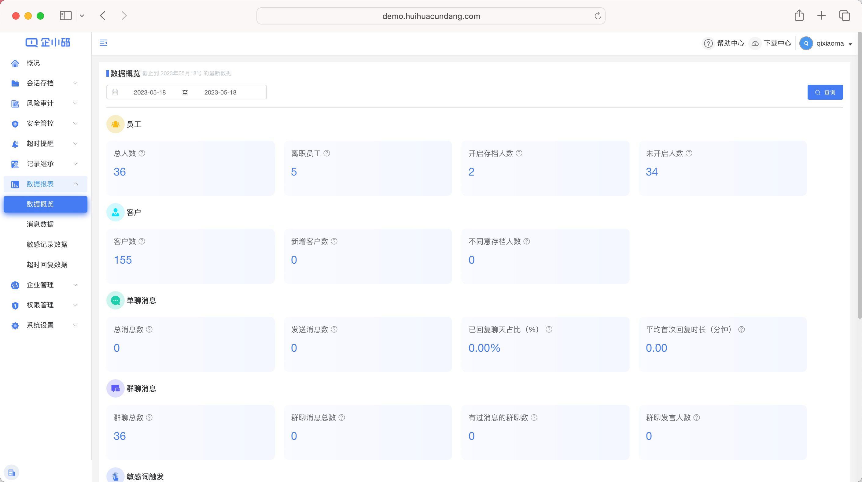The height and width of the screenshot is (482, 862).
Task: Expand the 风险审计 menu chevron
Action: 75,103
